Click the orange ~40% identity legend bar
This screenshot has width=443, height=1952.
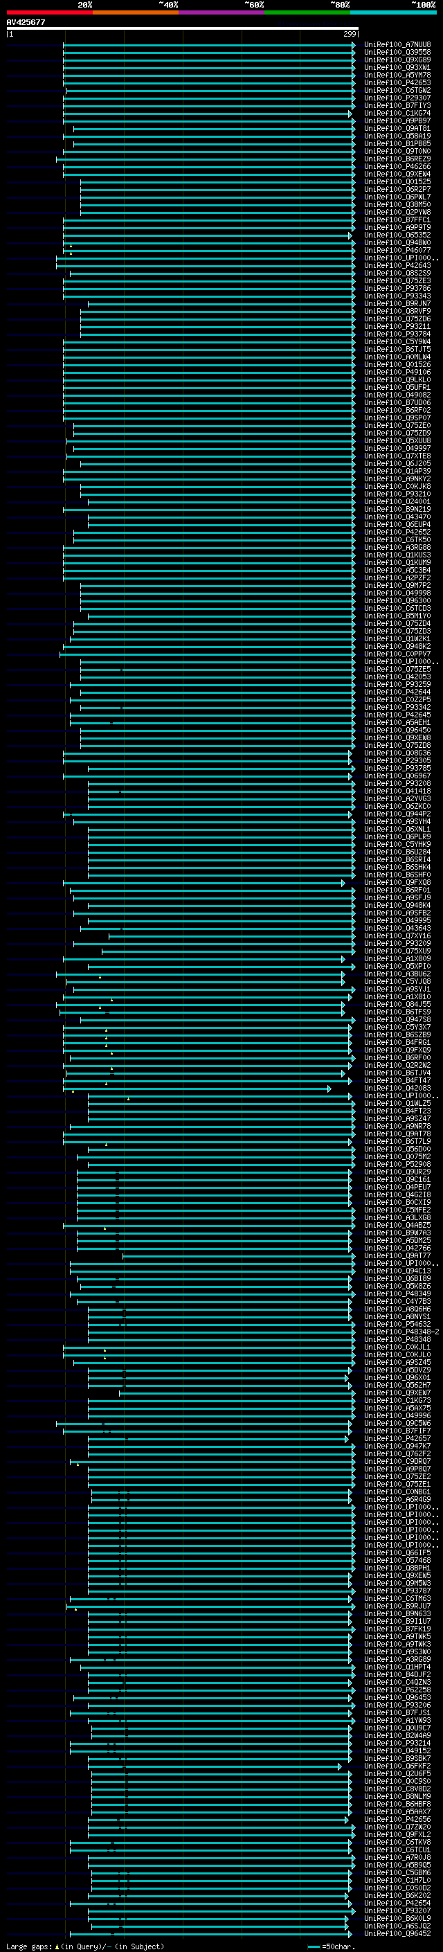136,12
